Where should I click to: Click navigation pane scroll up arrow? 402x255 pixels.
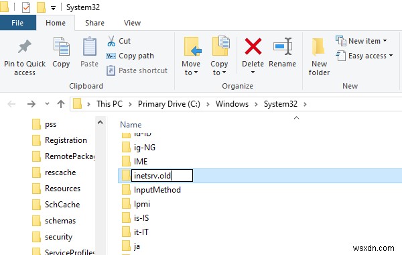coord(100,123)
